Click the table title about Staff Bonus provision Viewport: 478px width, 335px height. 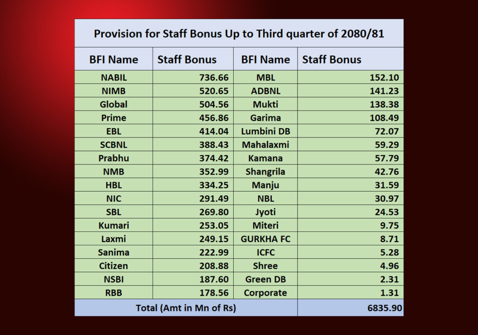239,34
